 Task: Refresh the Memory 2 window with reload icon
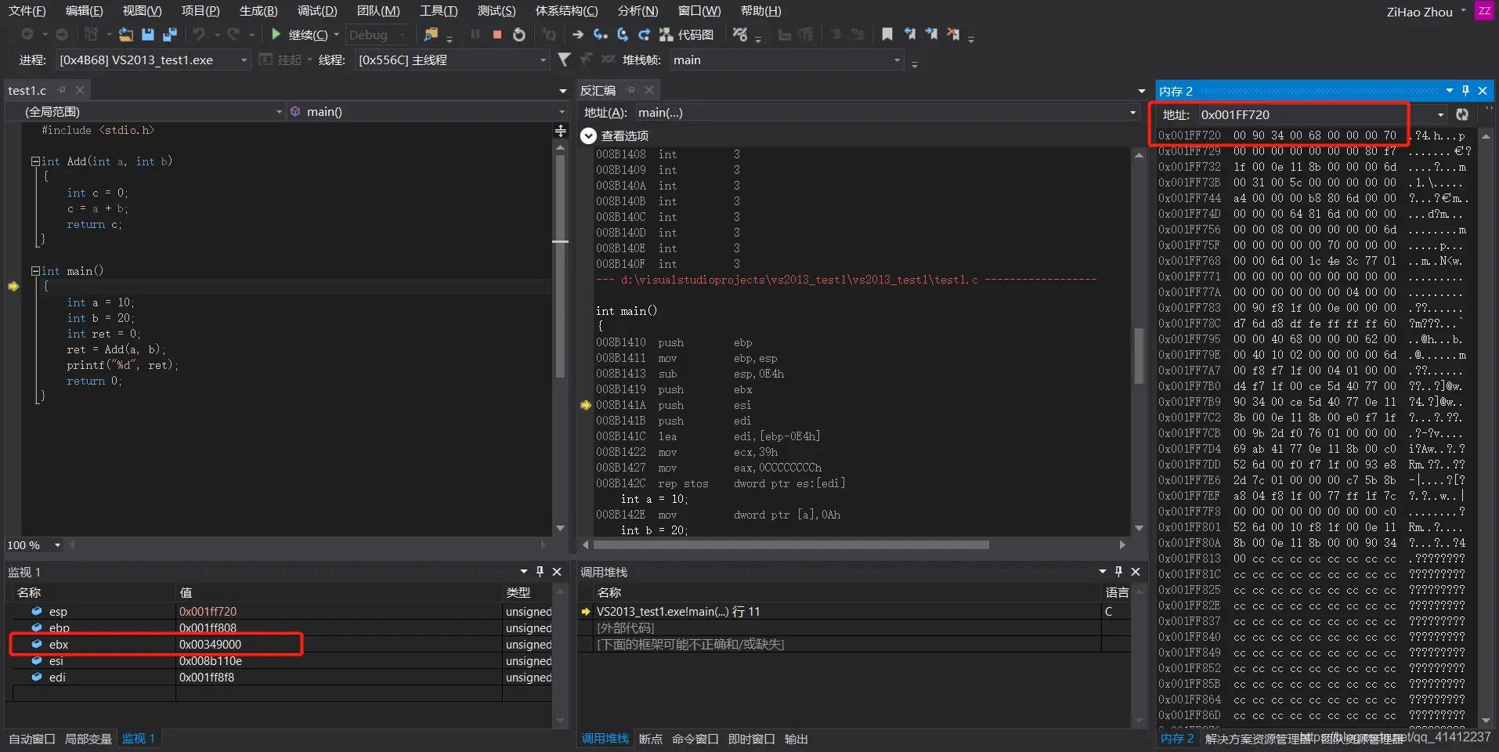click(x=1461, y=114)
